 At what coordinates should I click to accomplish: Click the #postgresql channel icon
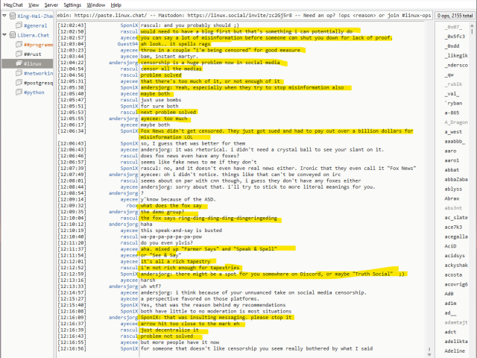point(19,83)
